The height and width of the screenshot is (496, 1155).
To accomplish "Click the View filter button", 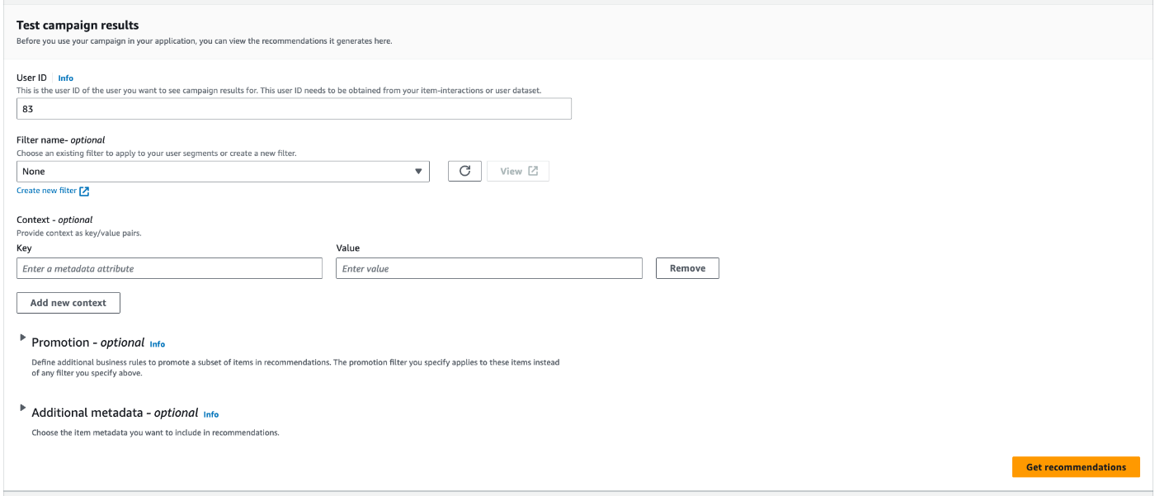I will (x=518, y=171).
